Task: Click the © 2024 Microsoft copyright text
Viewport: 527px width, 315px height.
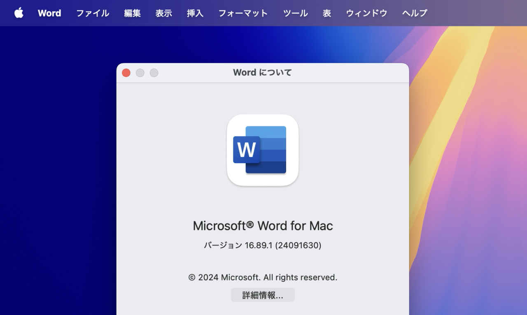Action: coord(263,278)
